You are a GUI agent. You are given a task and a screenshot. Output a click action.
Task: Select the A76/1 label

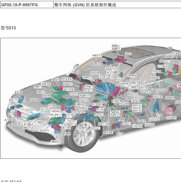(x=103, y=76)
